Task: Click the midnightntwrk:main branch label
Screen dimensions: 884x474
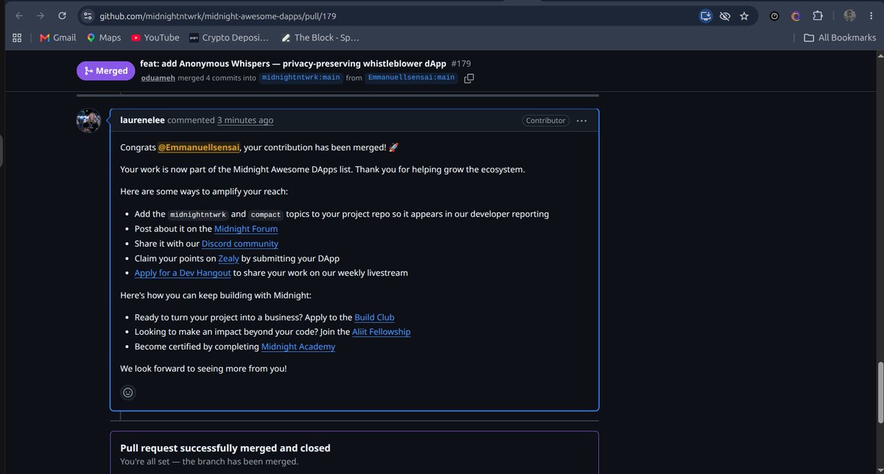Action: point(301,78)
